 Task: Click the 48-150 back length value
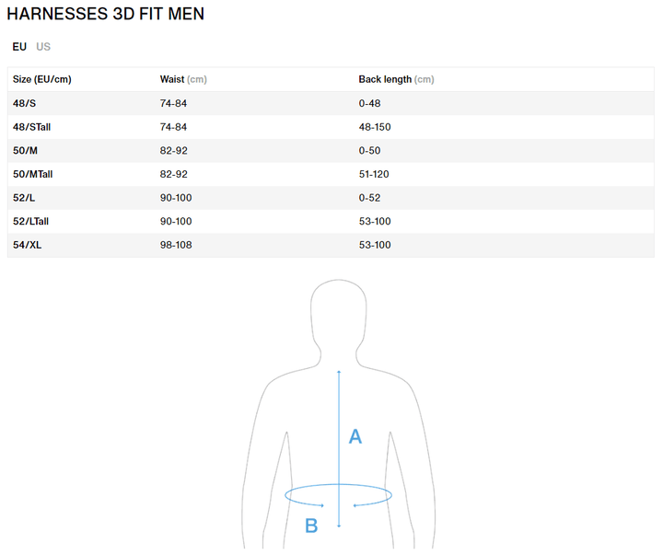(x=375, y=127)
